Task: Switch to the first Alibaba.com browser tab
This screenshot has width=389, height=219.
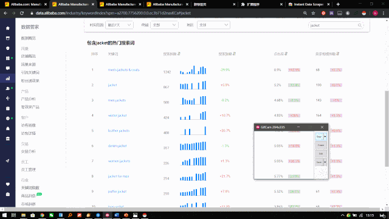Action: coord(26,4)
